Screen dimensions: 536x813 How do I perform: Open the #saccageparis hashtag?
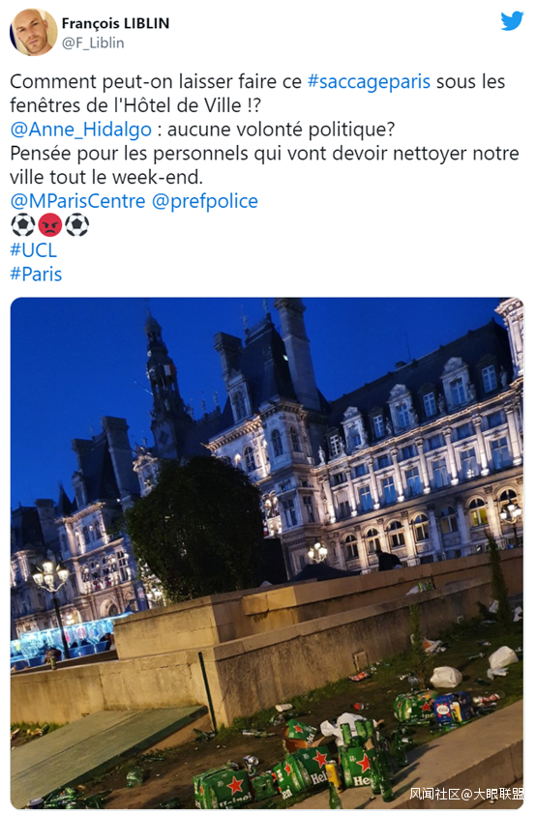(x=369, y=82)
